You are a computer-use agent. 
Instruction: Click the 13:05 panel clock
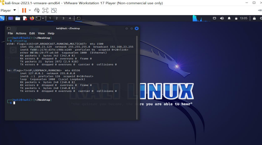(x=243, y=18)
